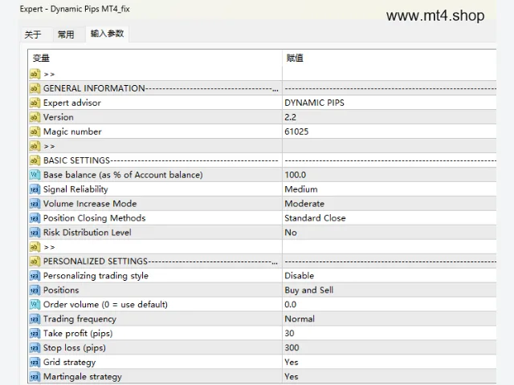Select the Grid strategy row label
The height and width of the screenshot is (385, 514).
point(70,362)
